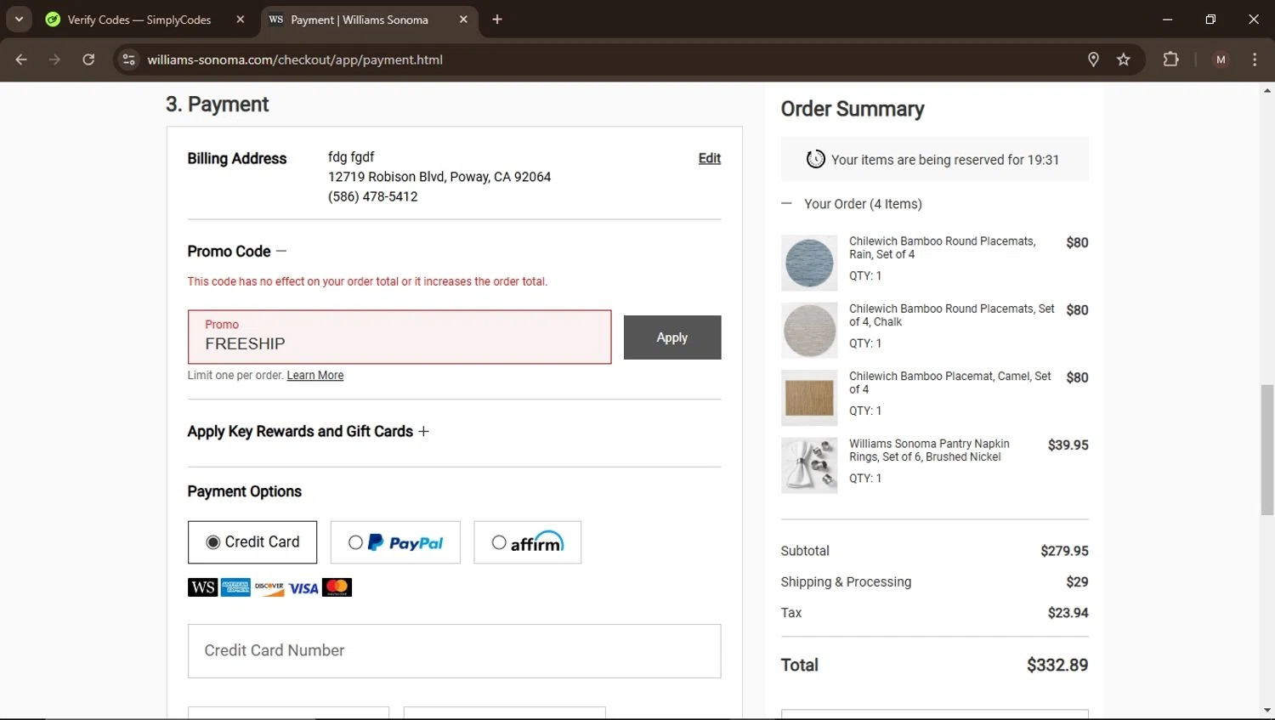Click the American Express card icon
This screenshot has height=720, width=1275.
[x=235, y=587]
